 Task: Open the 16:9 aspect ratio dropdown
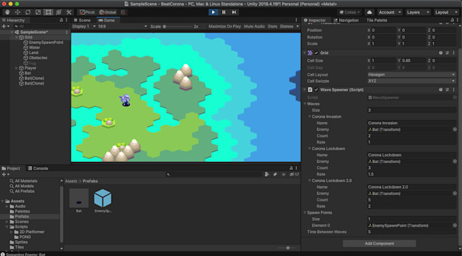tap(122, 26)
